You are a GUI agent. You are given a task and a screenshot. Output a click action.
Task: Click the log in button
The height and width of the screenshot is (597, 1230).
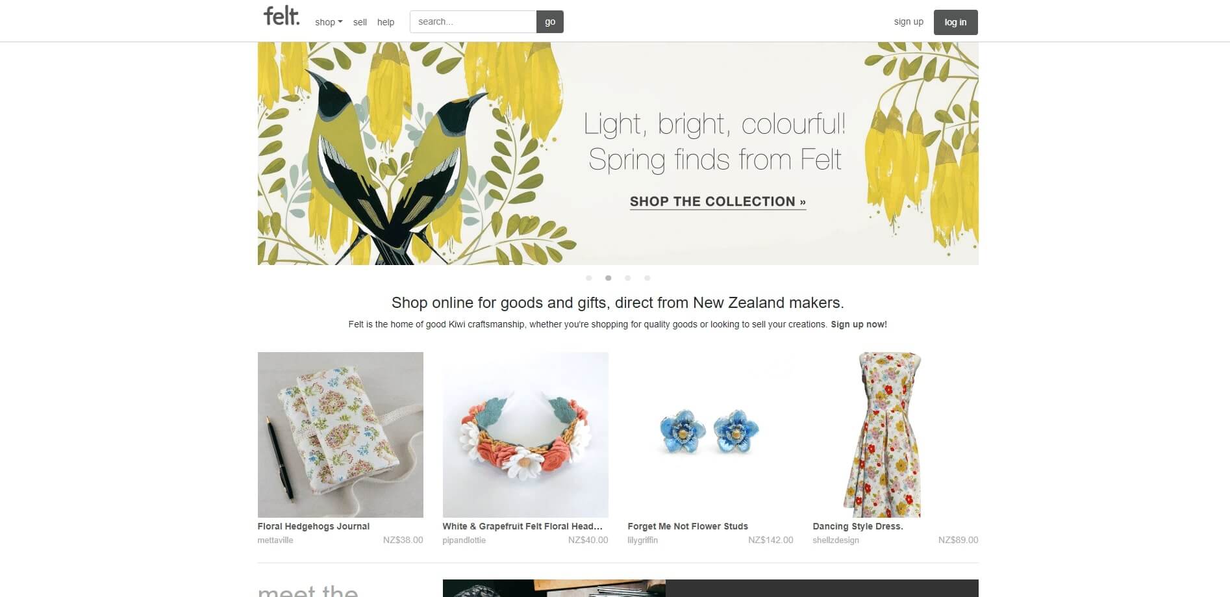pyautogui.click(x=955, y=22)
